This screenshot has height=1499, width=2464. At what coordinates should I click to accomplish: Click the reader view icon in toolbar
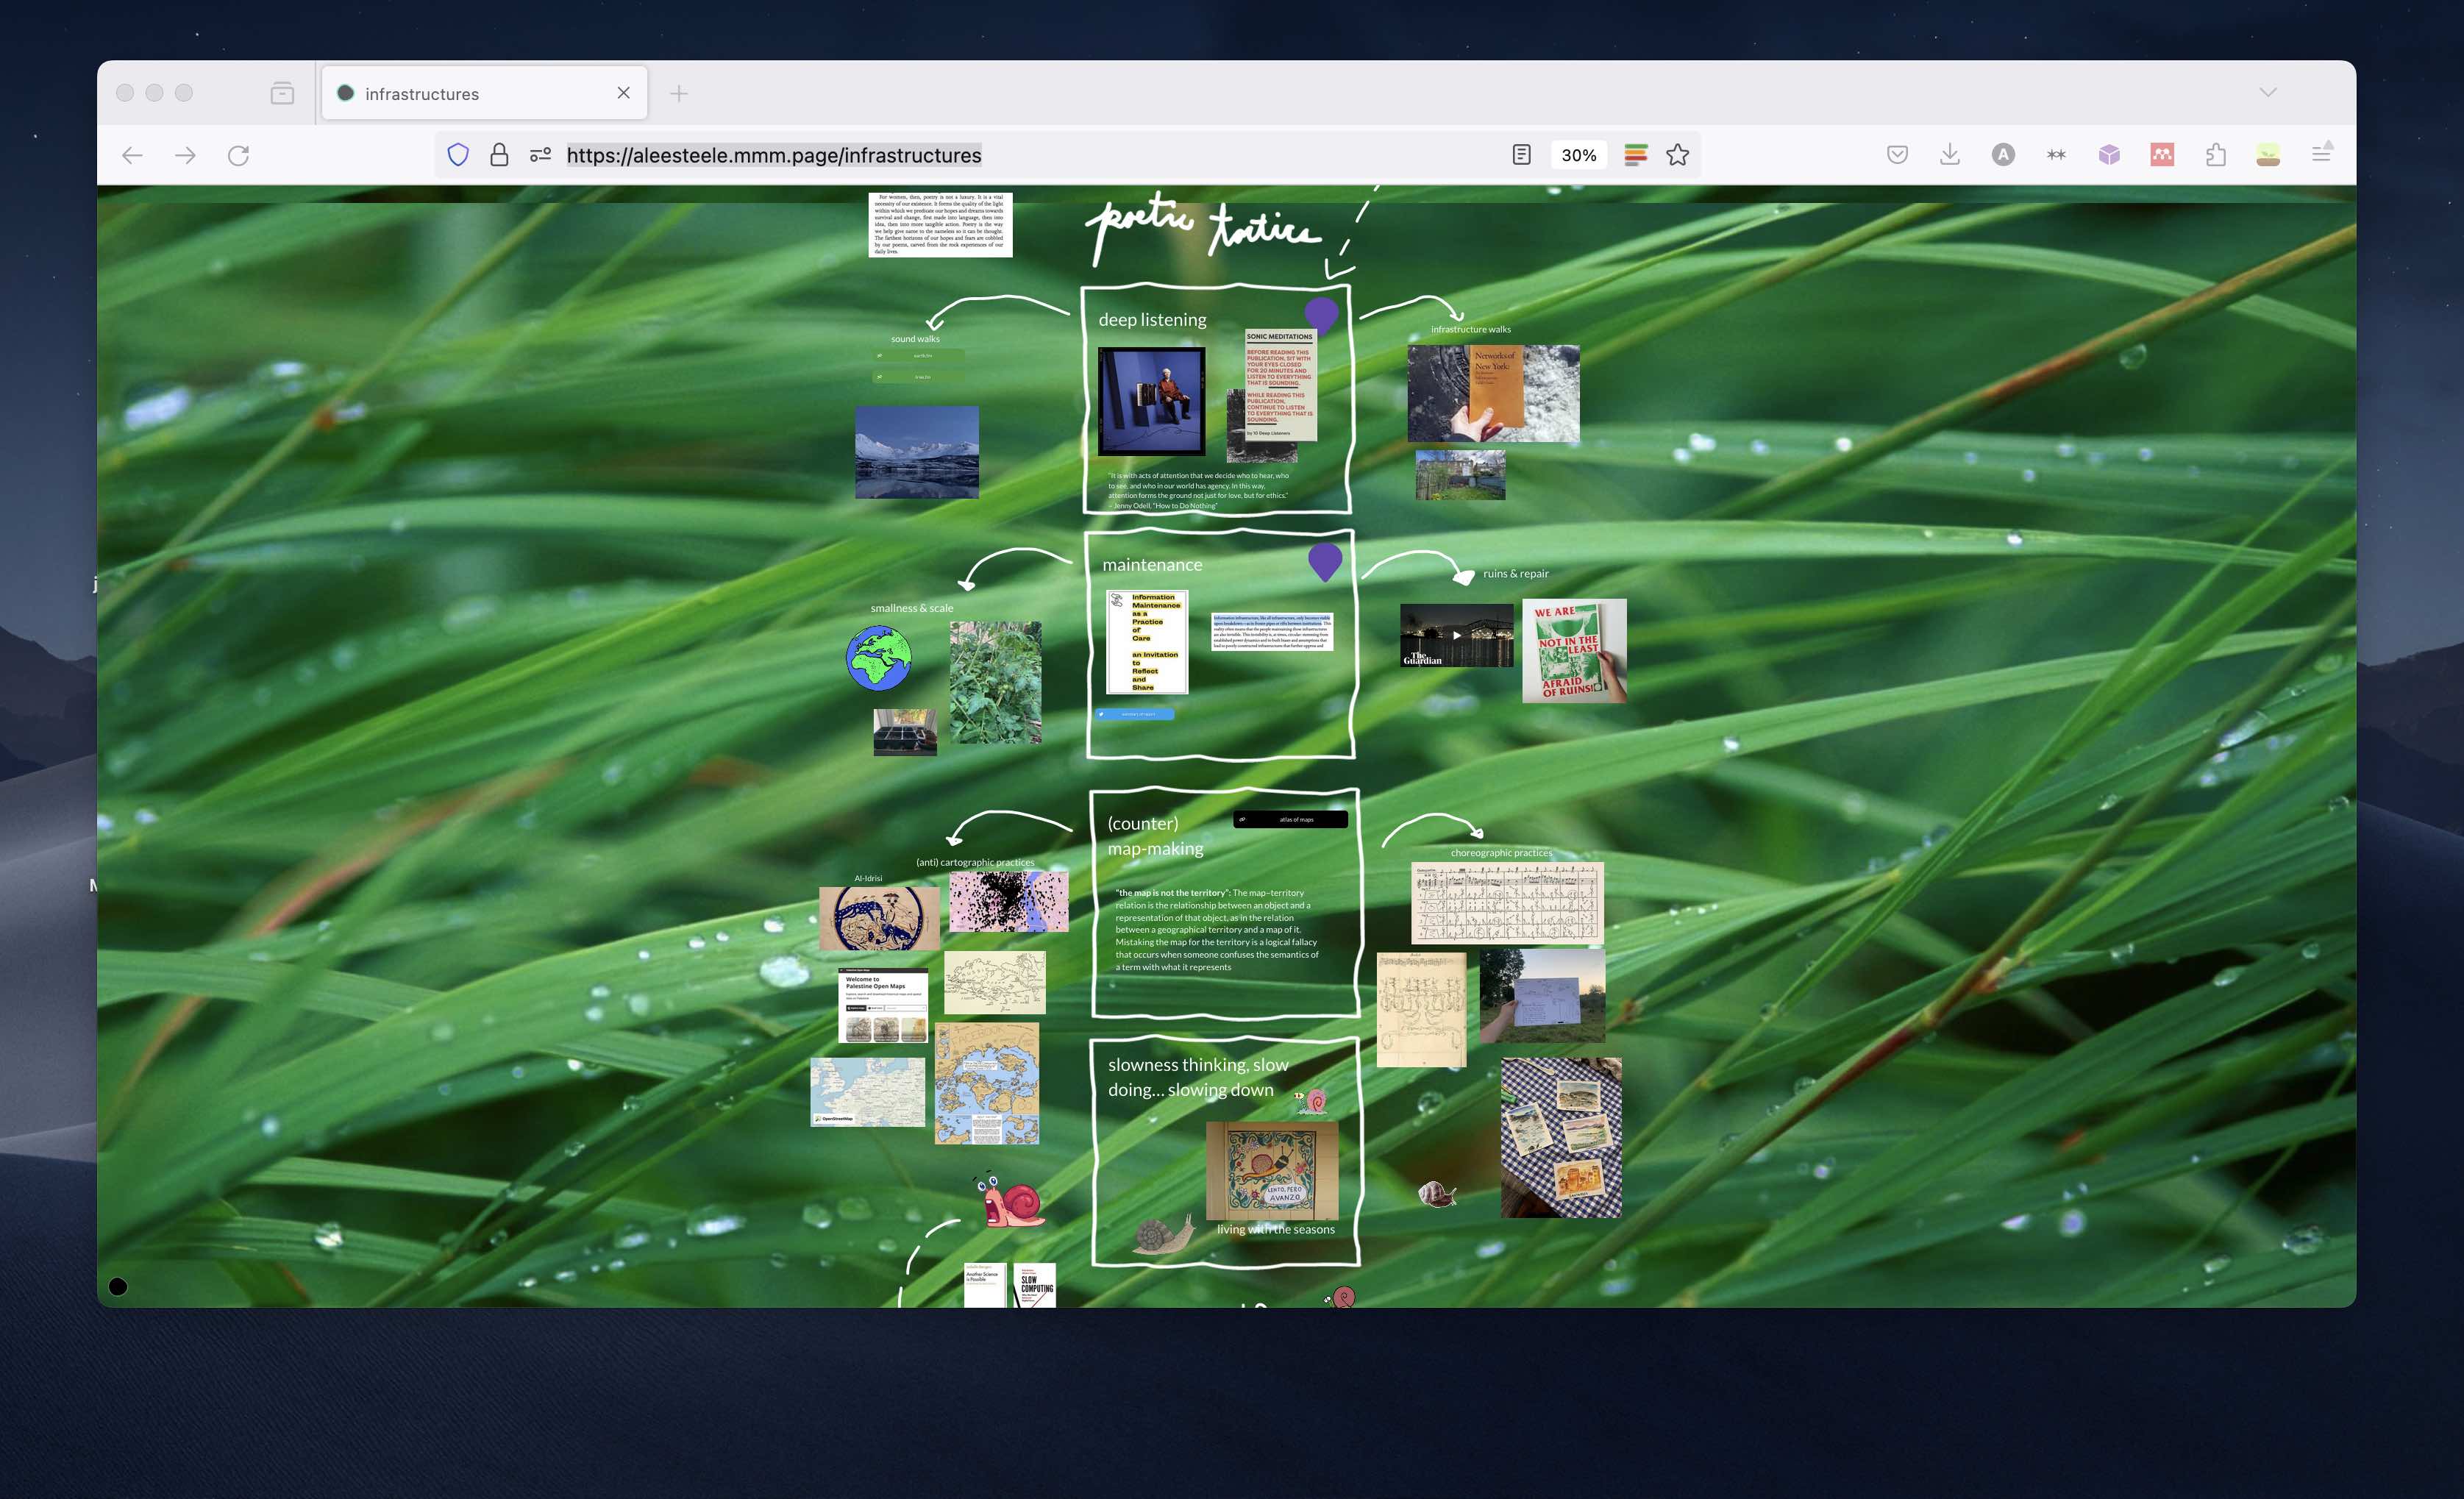pos(1519,154)
